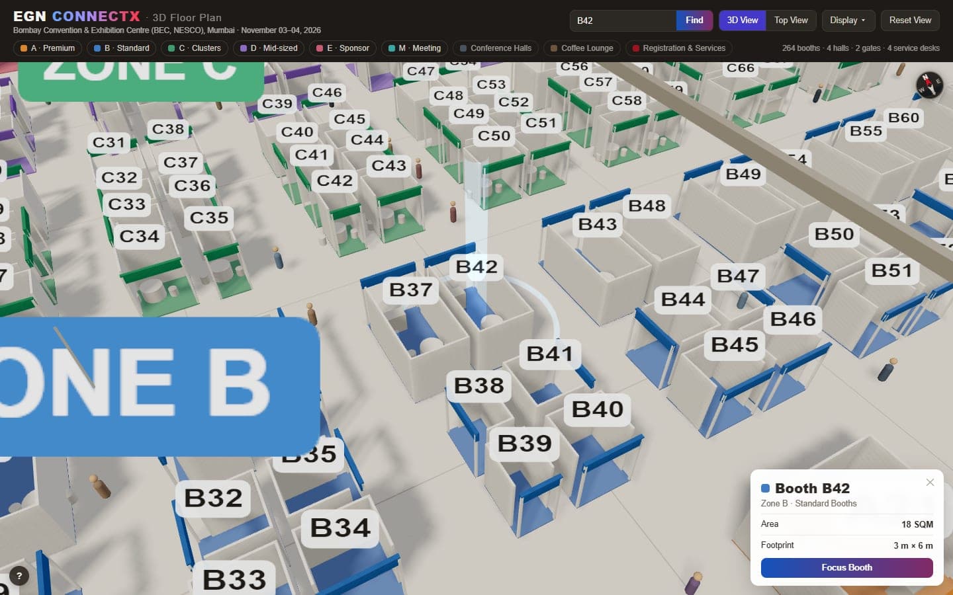Image resolution: width=953 pixels, height=595 pixels.
Task: Switch to the Top View tab
Action: pyautogui.click(x=791, y=20)
